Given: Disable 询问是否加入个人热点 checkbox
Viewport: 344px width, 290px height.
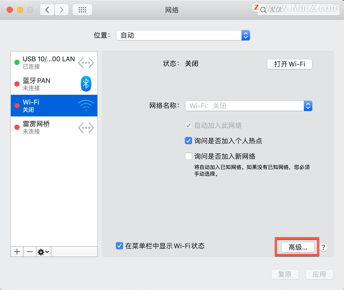Looking at the screenshot, I should tap(188, 141).
